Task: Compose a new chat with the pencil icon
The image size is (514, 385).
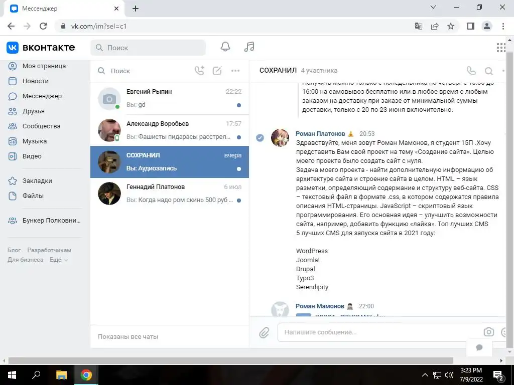Action: pos(217,70)
